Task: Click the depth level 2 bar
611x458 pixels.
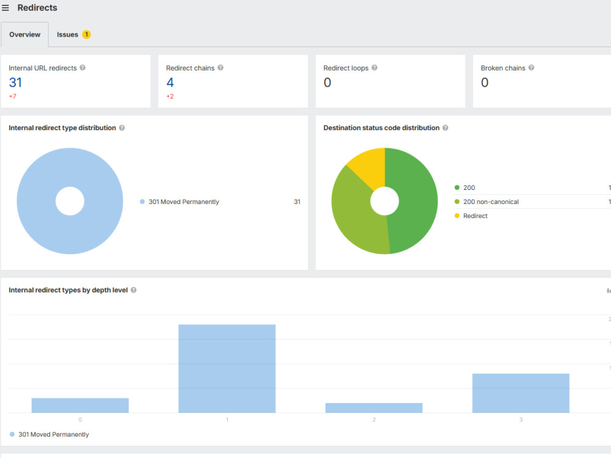Action: [x=374, y=408]
